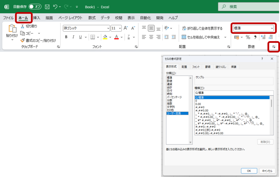Open the number format 標準 dropdown
This screenshot has height=177, width=280.
click(272, 28)
